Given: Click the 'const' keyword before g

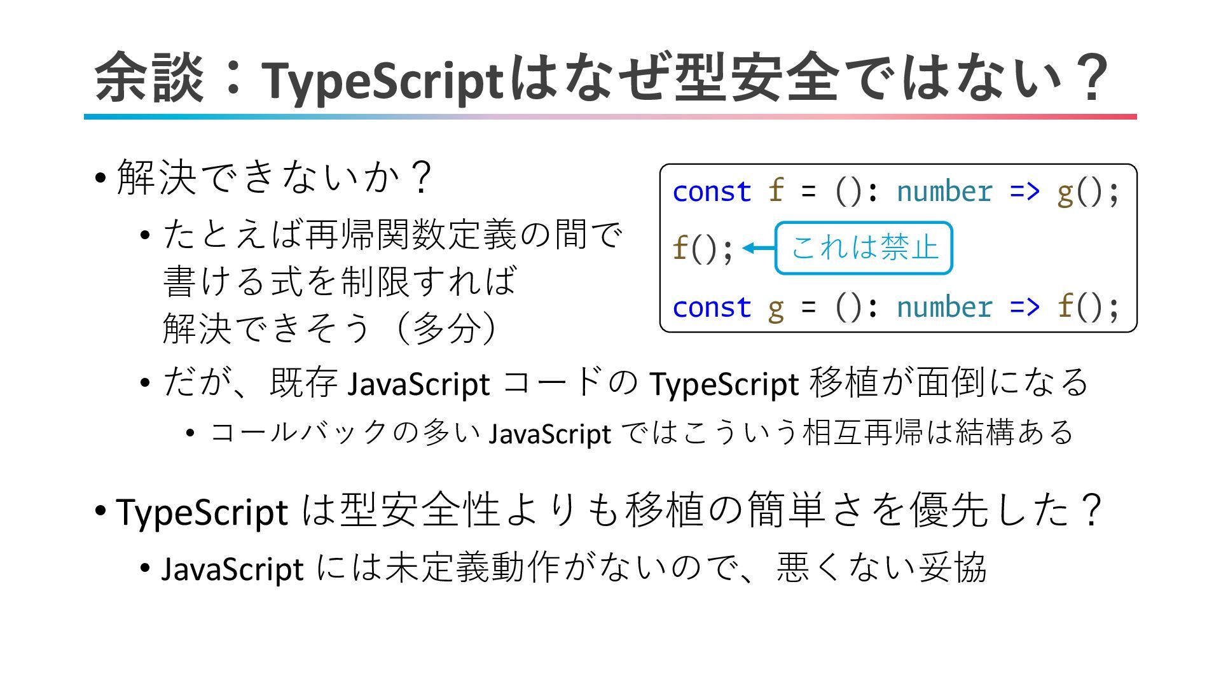Looking at the screenshot, I should click(x=712, y=307).
